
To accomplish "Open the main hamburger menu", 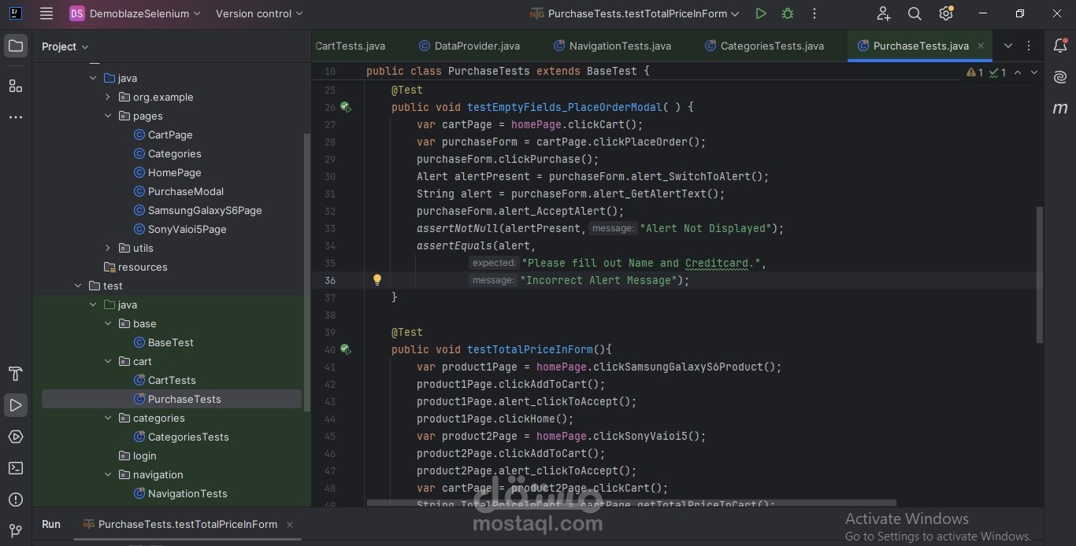I will pos(46,13).
